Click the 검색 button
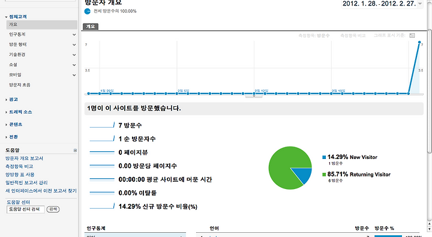432x237 pixels. point(53,209)
